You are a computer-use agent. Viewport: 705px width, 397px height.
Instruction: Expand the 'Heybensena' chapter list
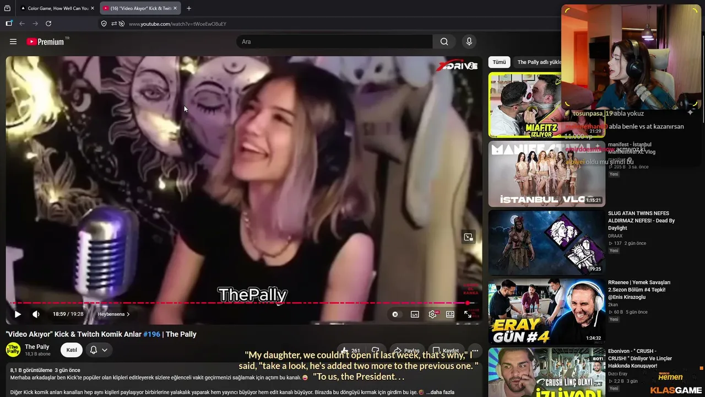tap(113, 314)
